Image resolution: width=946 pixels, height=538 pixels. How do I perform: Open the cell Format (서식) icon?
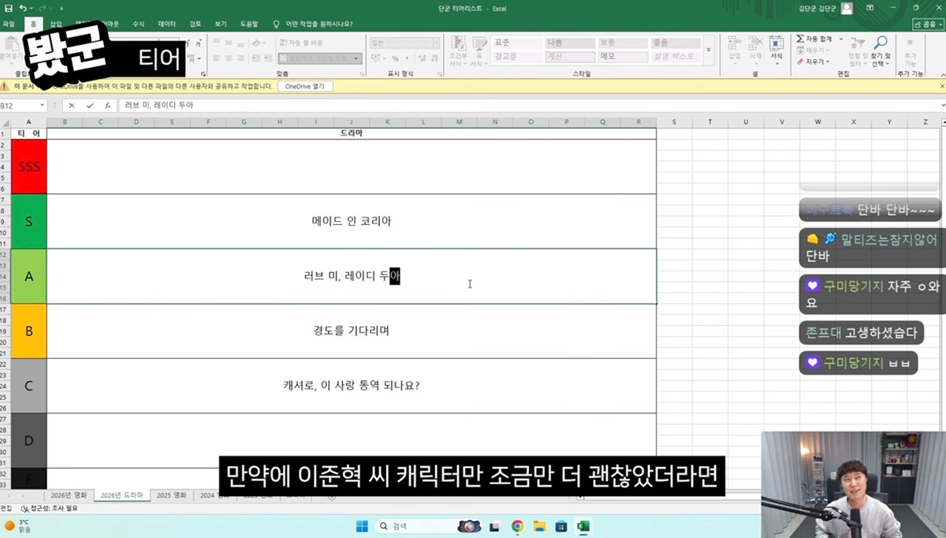click(777, 47)
